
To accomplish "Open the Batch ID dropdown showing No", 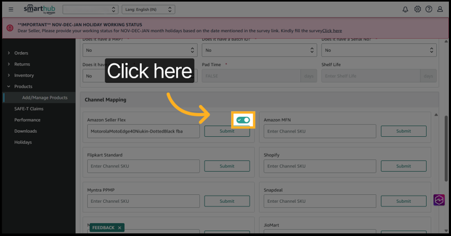I will (x=259, y=50).
